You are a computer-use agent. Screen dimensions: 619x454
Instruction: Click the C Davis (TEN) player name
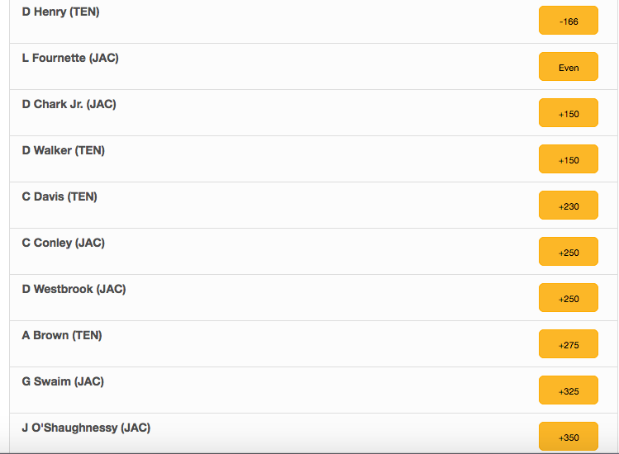[x=60, y=196]
